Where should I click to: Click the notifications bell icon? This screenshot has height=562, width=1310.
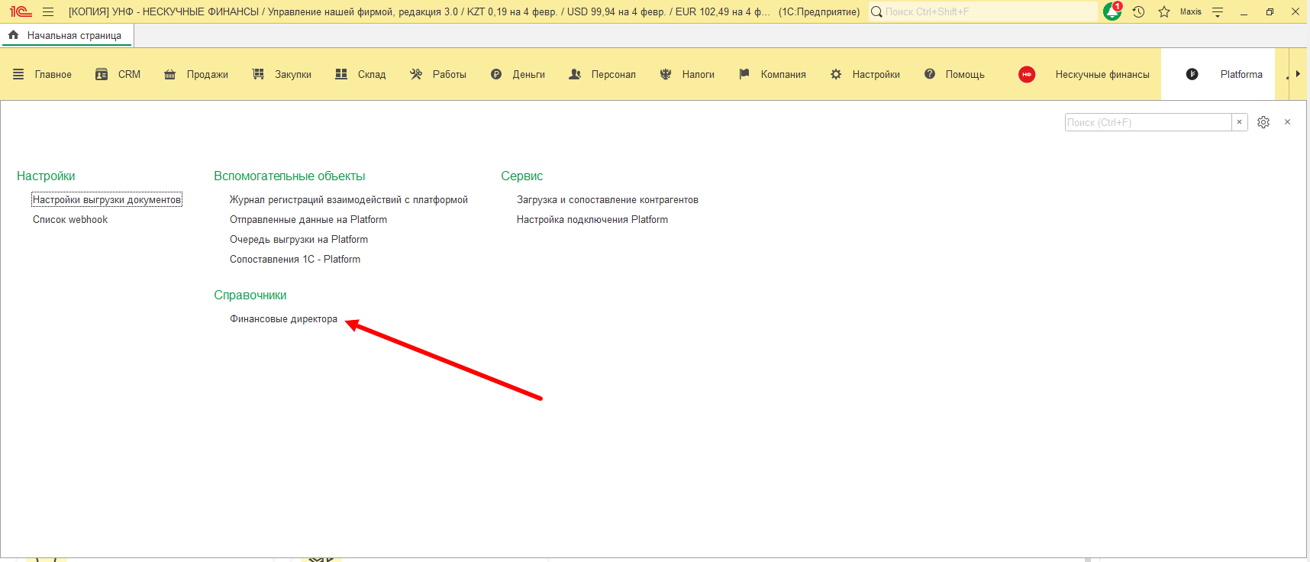(x=1112, y=12)
